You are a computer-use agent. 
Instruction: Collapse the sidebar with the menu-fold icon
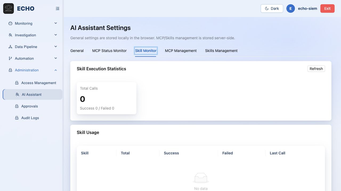pos(58,8)
